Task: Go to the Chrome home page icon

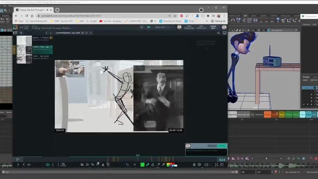Action: coord(32,16)
